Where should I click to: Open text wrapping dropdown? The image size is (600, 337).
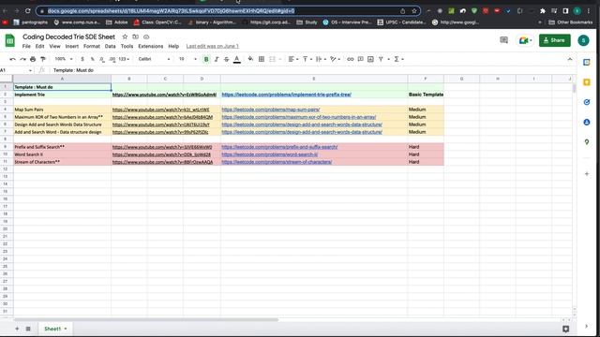coord(321,59)
